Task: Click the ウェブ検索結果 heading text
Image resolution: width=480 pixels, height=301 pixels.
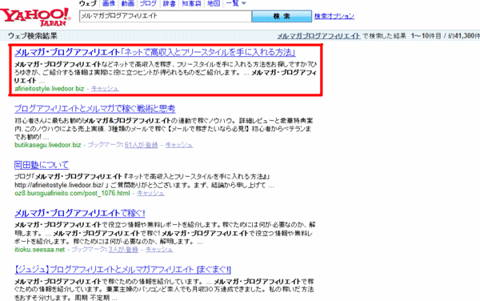Action: [33, 36]
